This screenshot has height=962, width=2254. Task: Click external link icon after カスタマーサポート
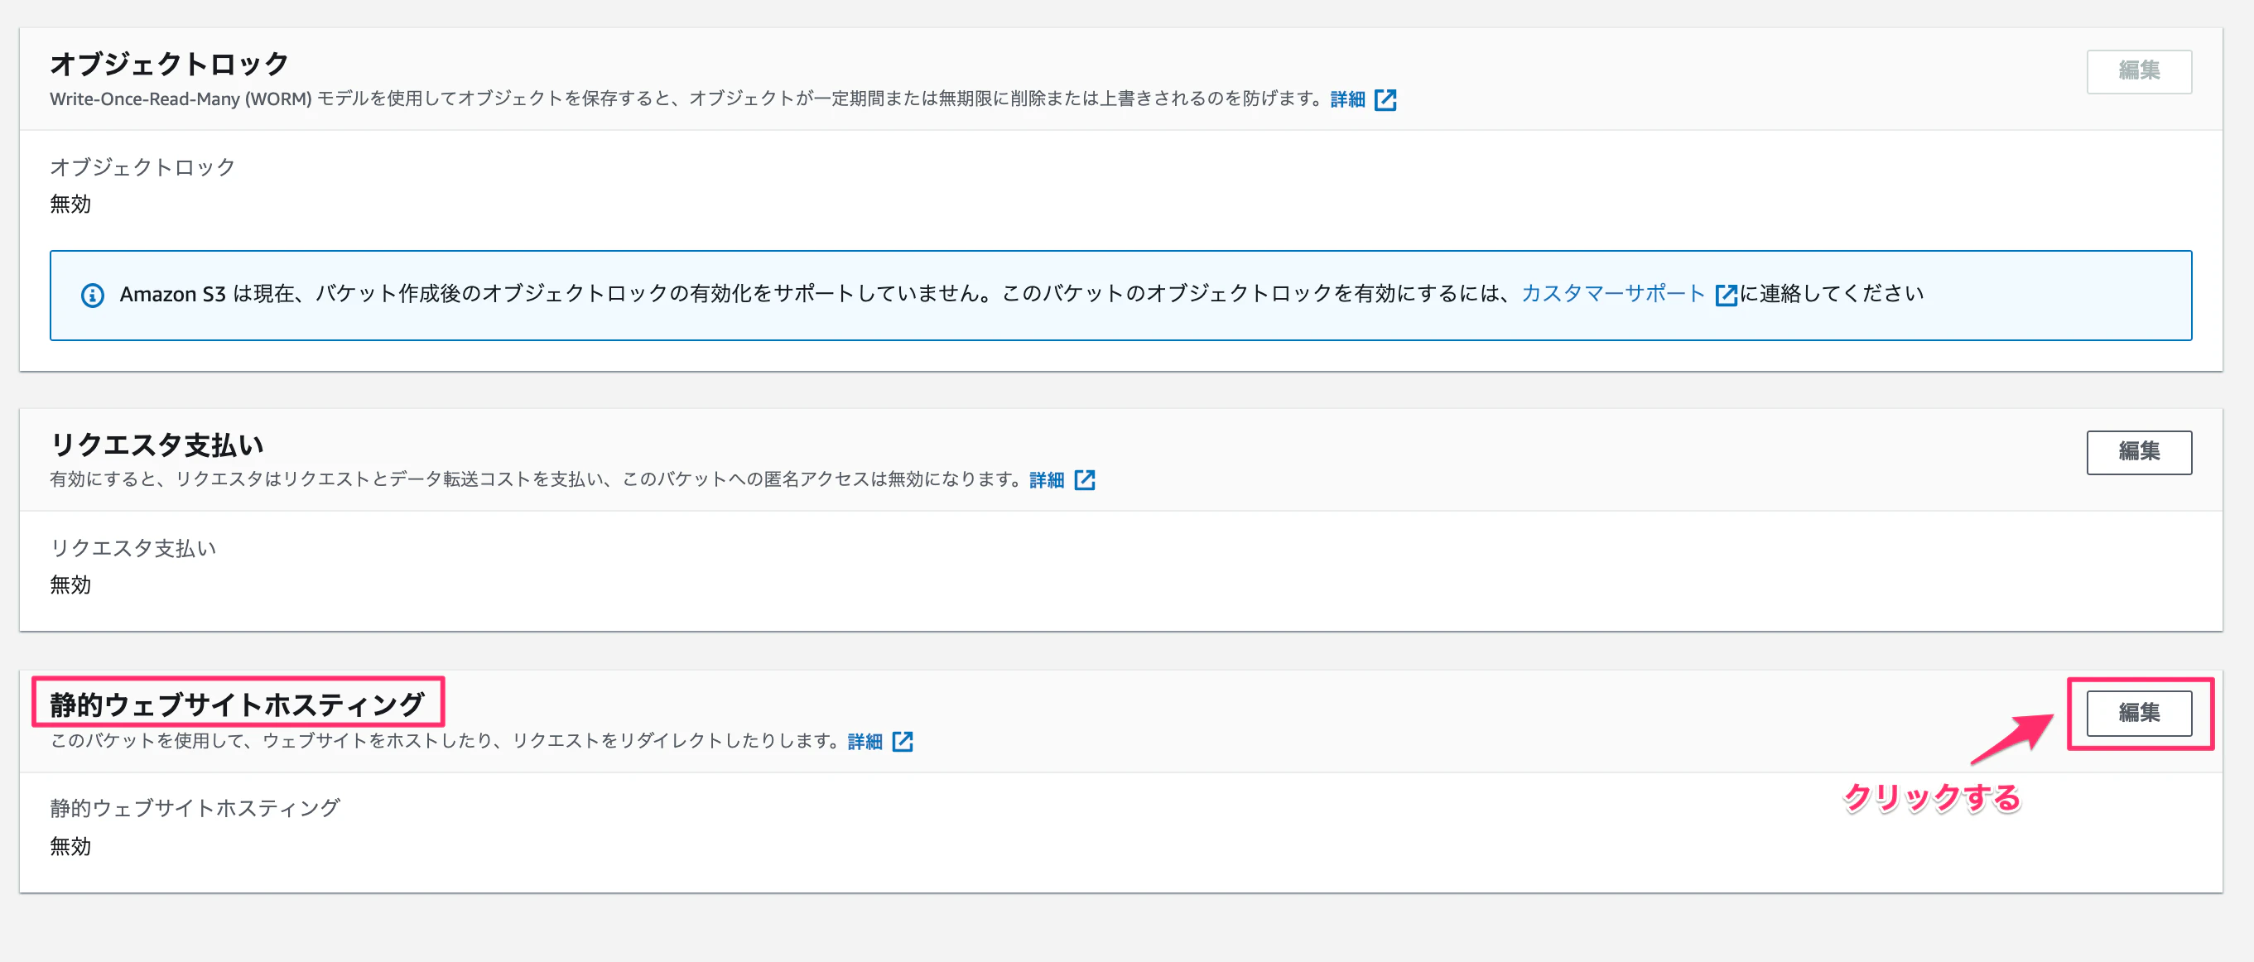1726,295
